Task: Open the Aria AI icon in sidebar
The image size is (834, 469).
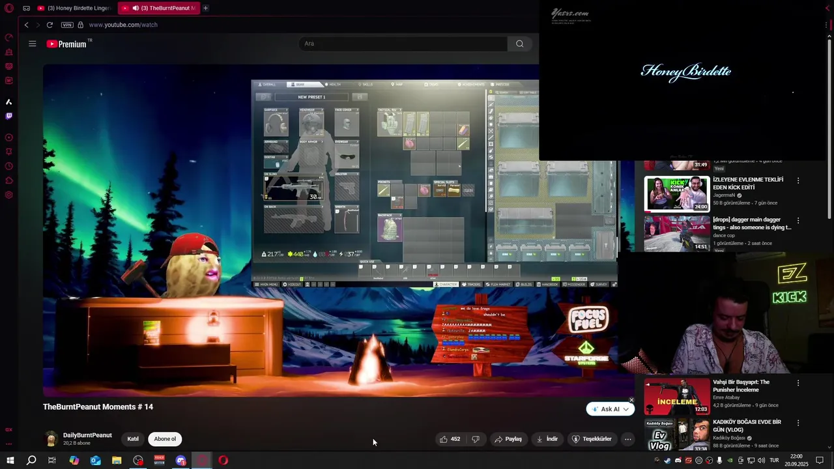Action: click(8, 102)
